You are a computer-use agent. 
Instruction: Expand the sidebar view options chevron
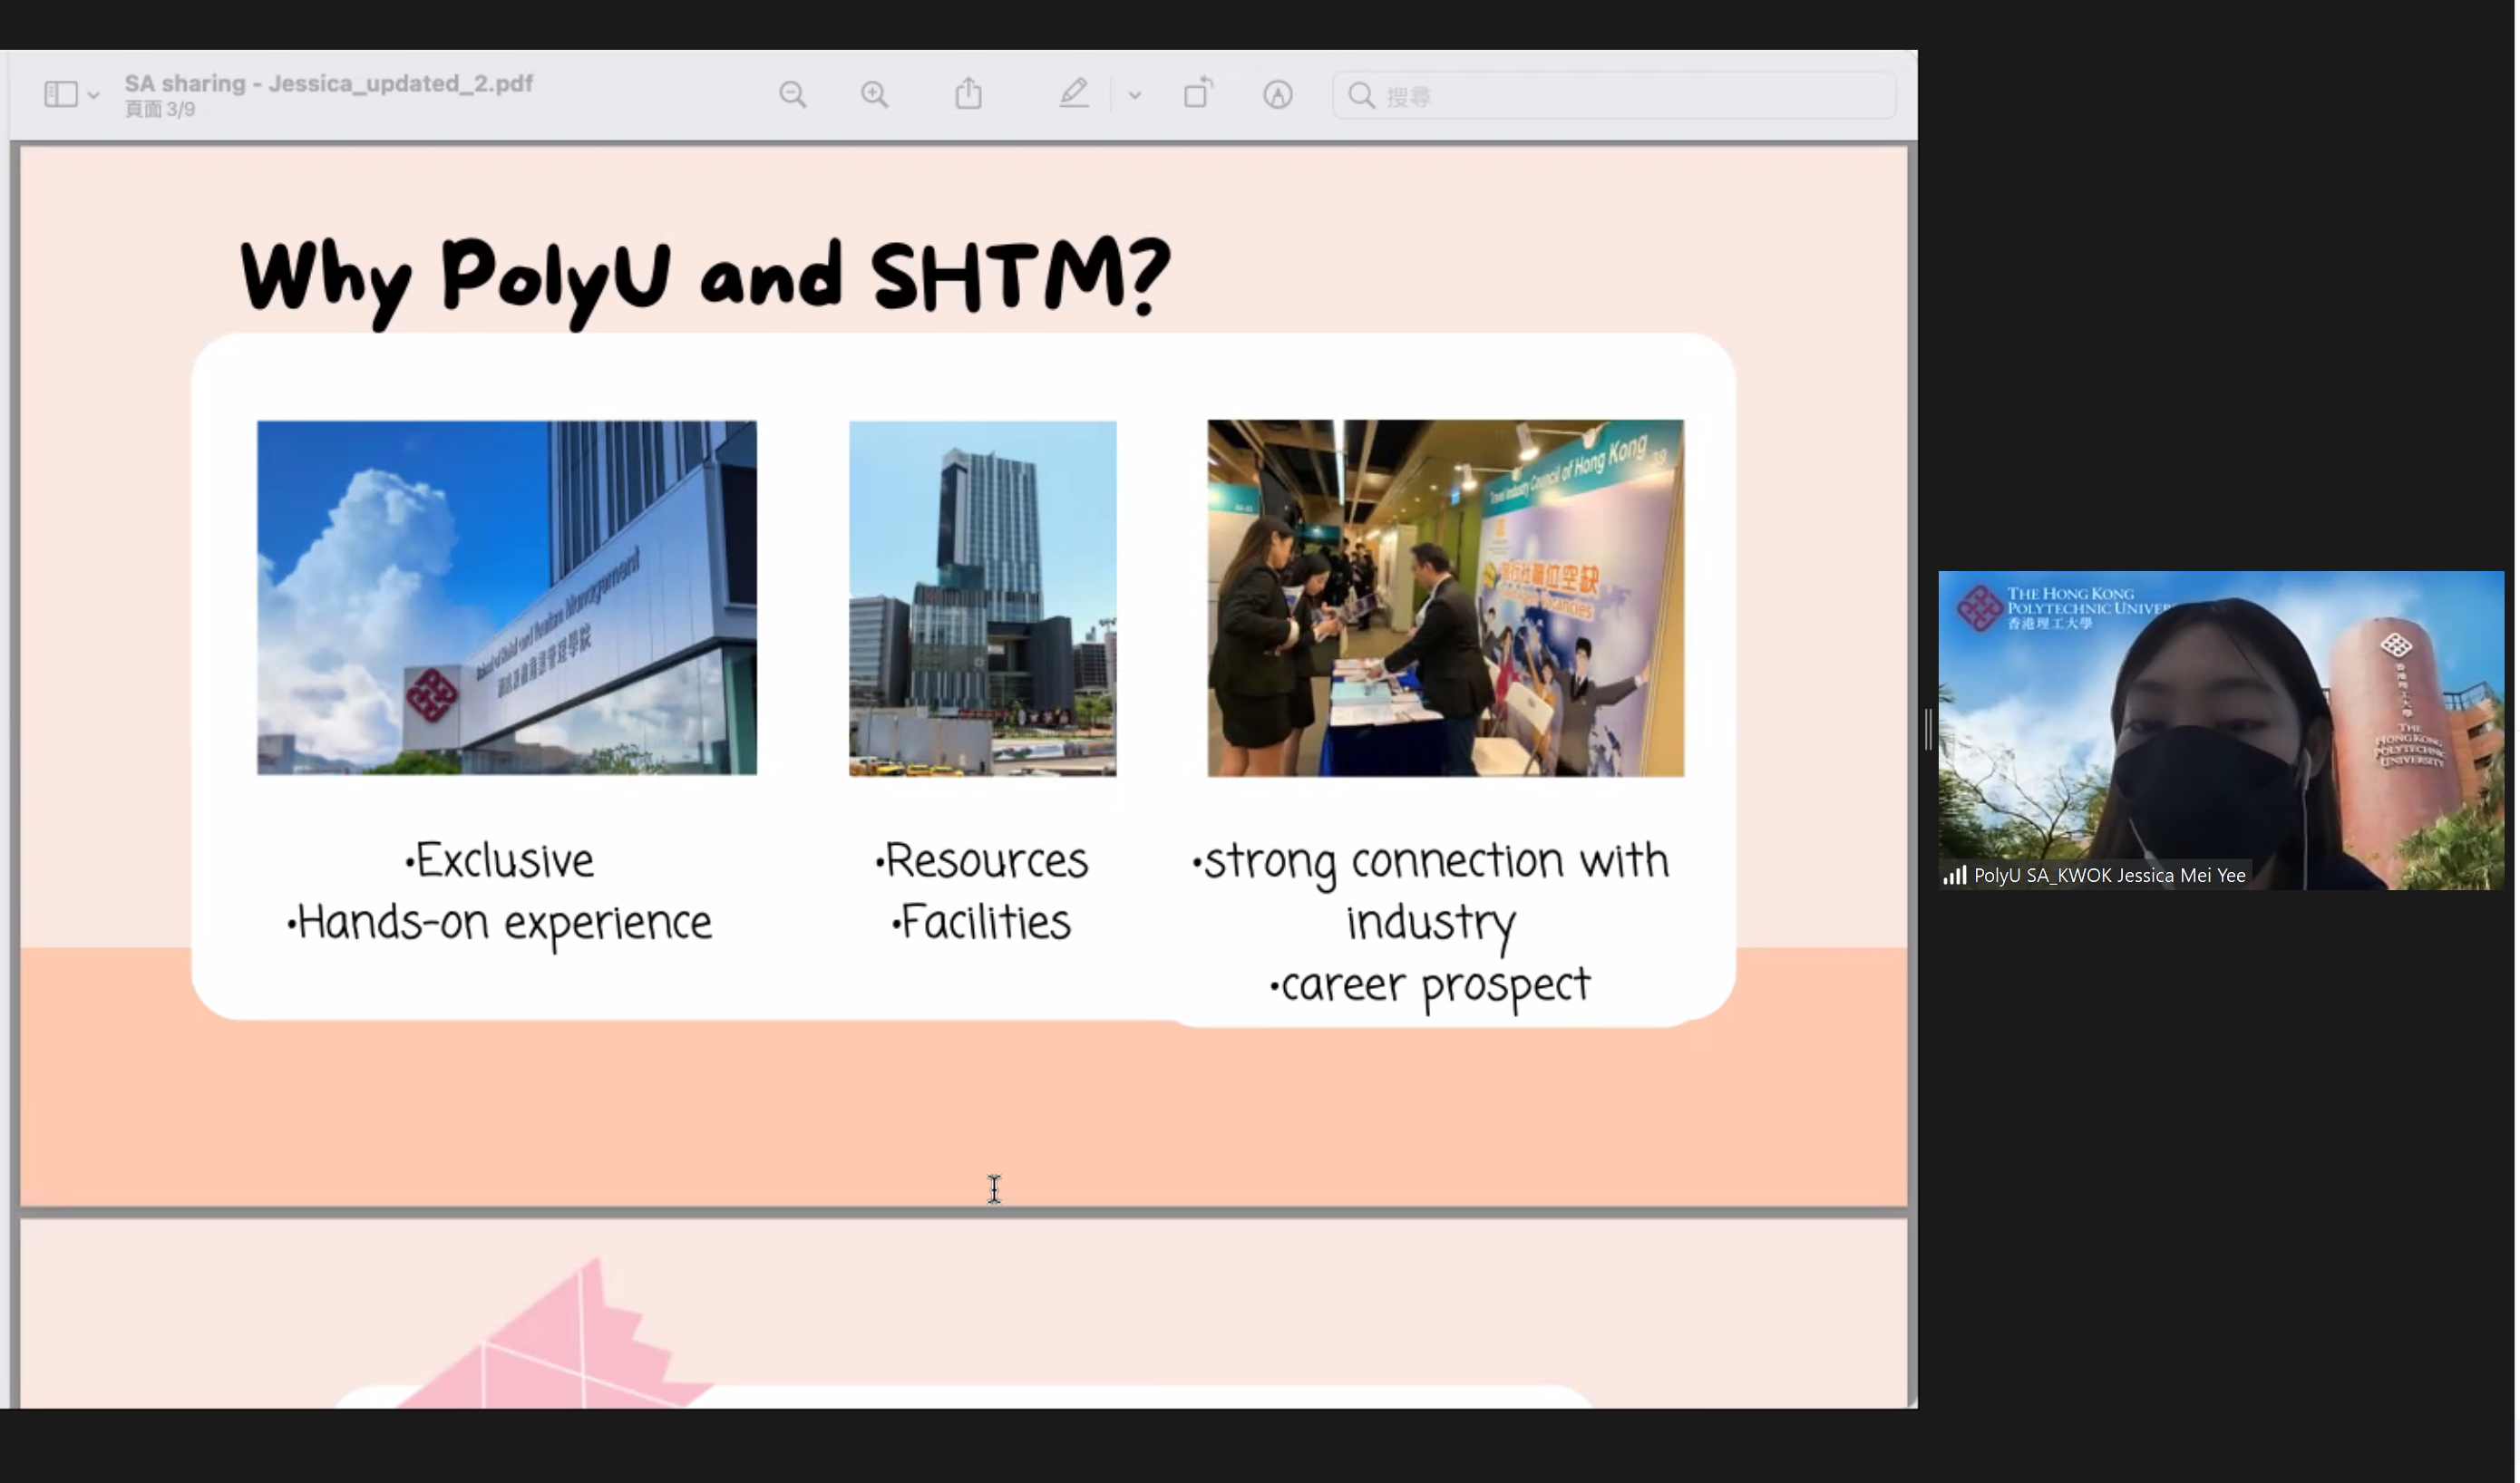coord(93,96)
